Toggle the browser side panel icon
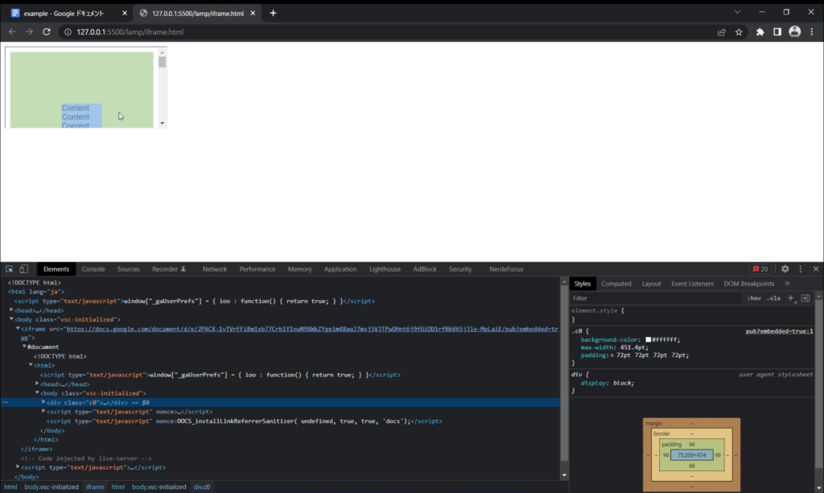Screen dimensions: 824x493 click(x=777, y=32)
